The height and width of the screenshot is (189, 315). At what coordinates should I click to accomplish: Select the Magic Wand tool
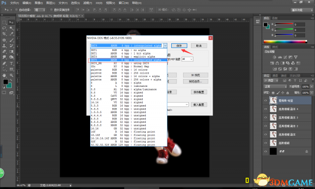(11, 28)
